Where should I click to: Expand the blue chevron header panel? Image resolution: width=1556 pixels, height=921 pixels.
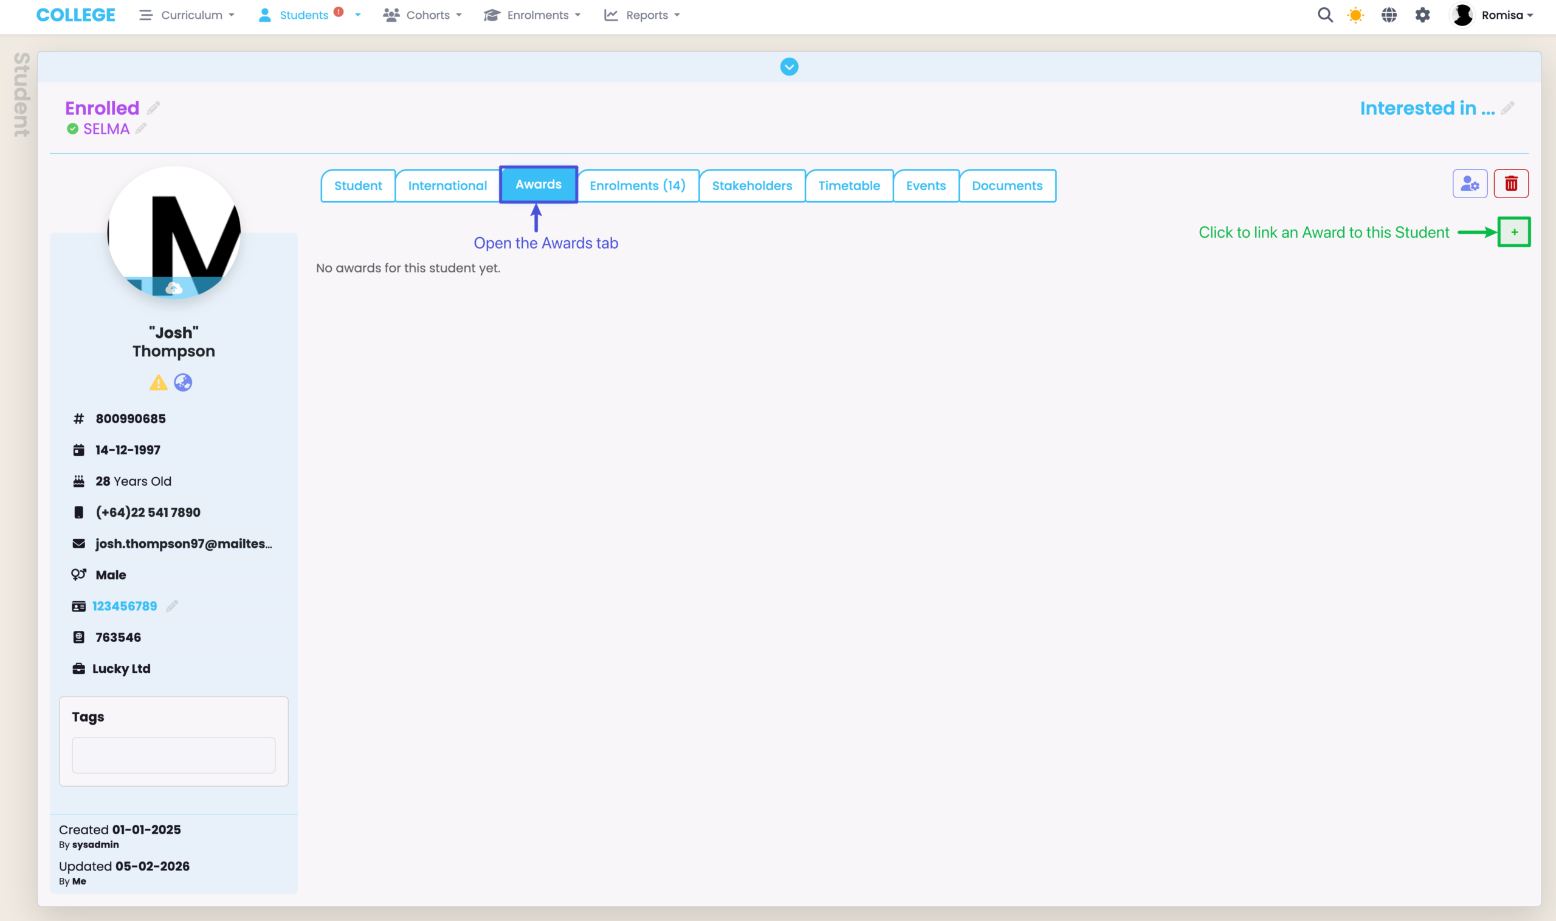[788, 66]
